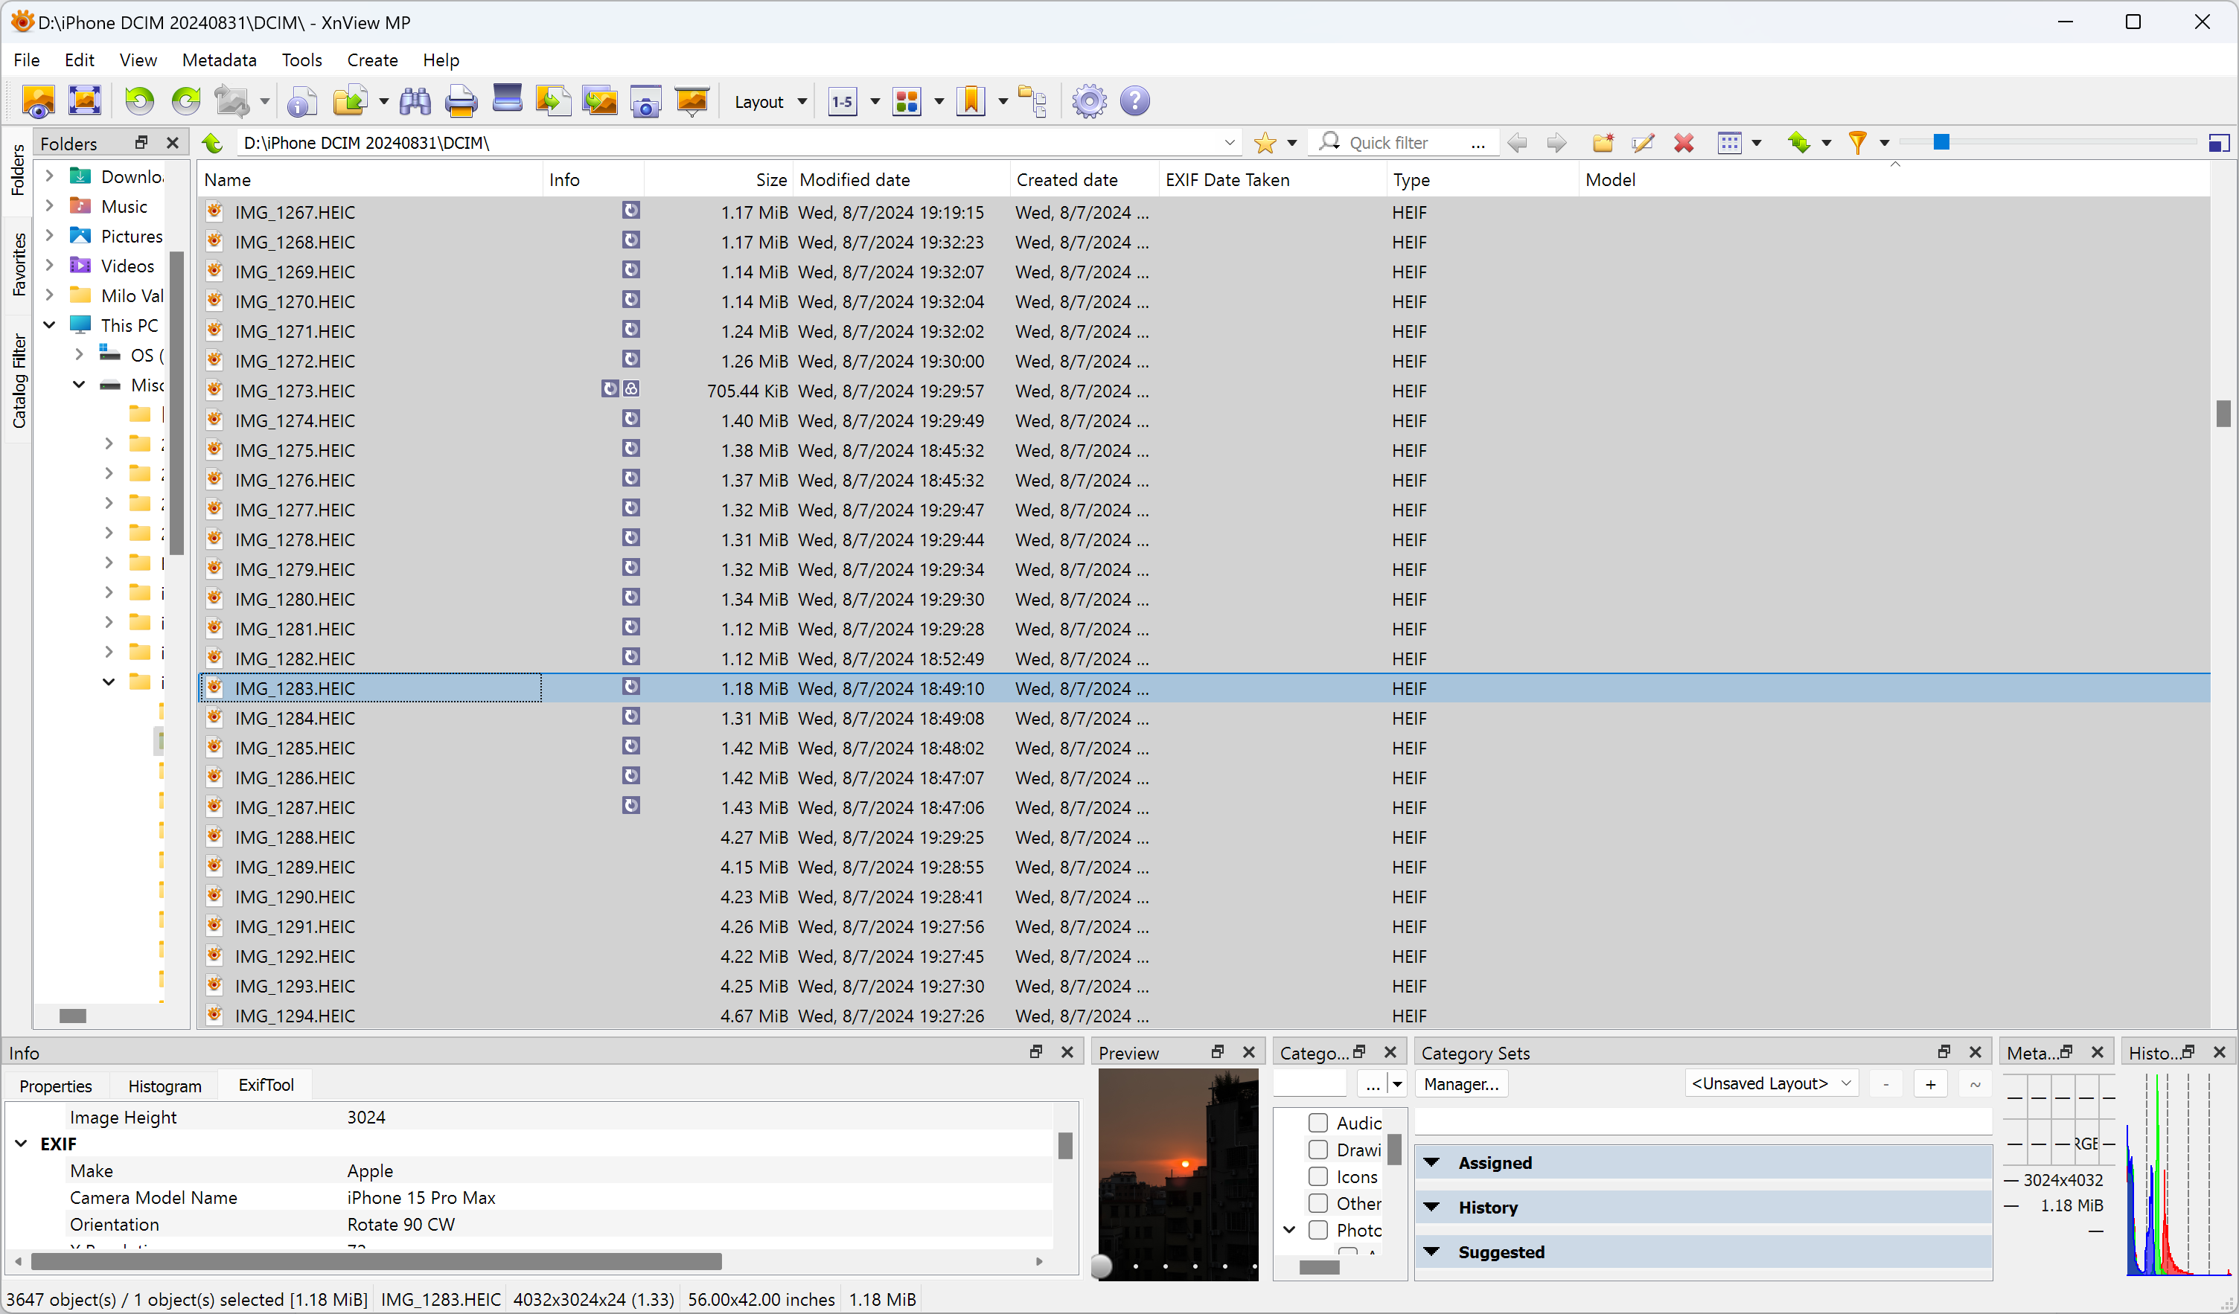
Task: Click the thumbnail size slider handle
Action: coord(1941,142)
